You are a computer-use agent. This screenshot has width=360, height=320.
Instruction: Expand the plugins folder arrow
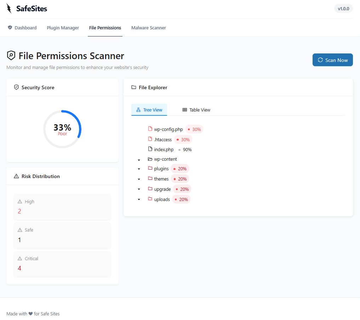point(139,169)
